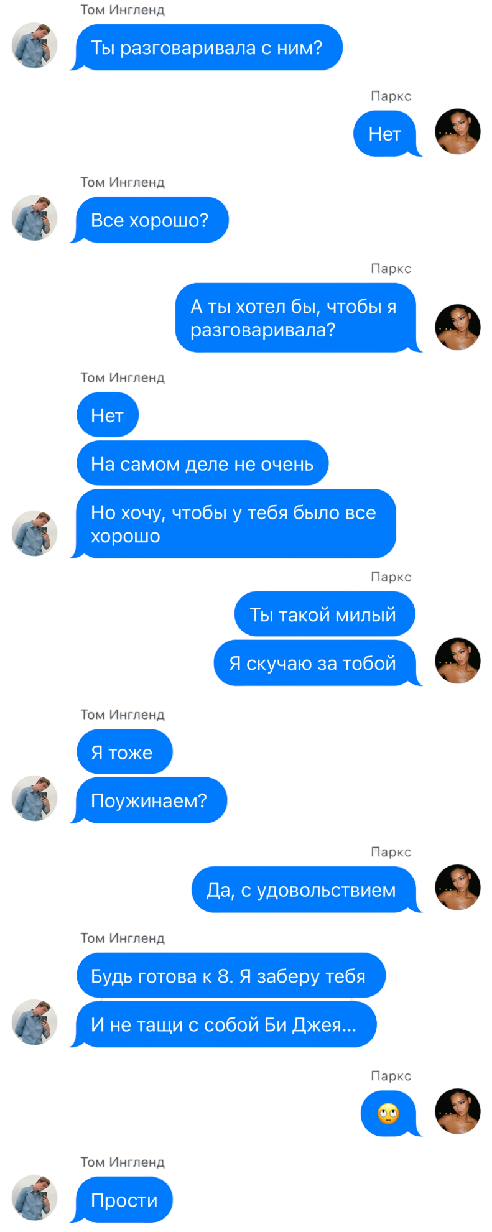Image resolution: width=492 pixels, height=1232 pixels.
Task: Tap the 'Будь готова к 8' message
Action: click(x=231, y=975)
